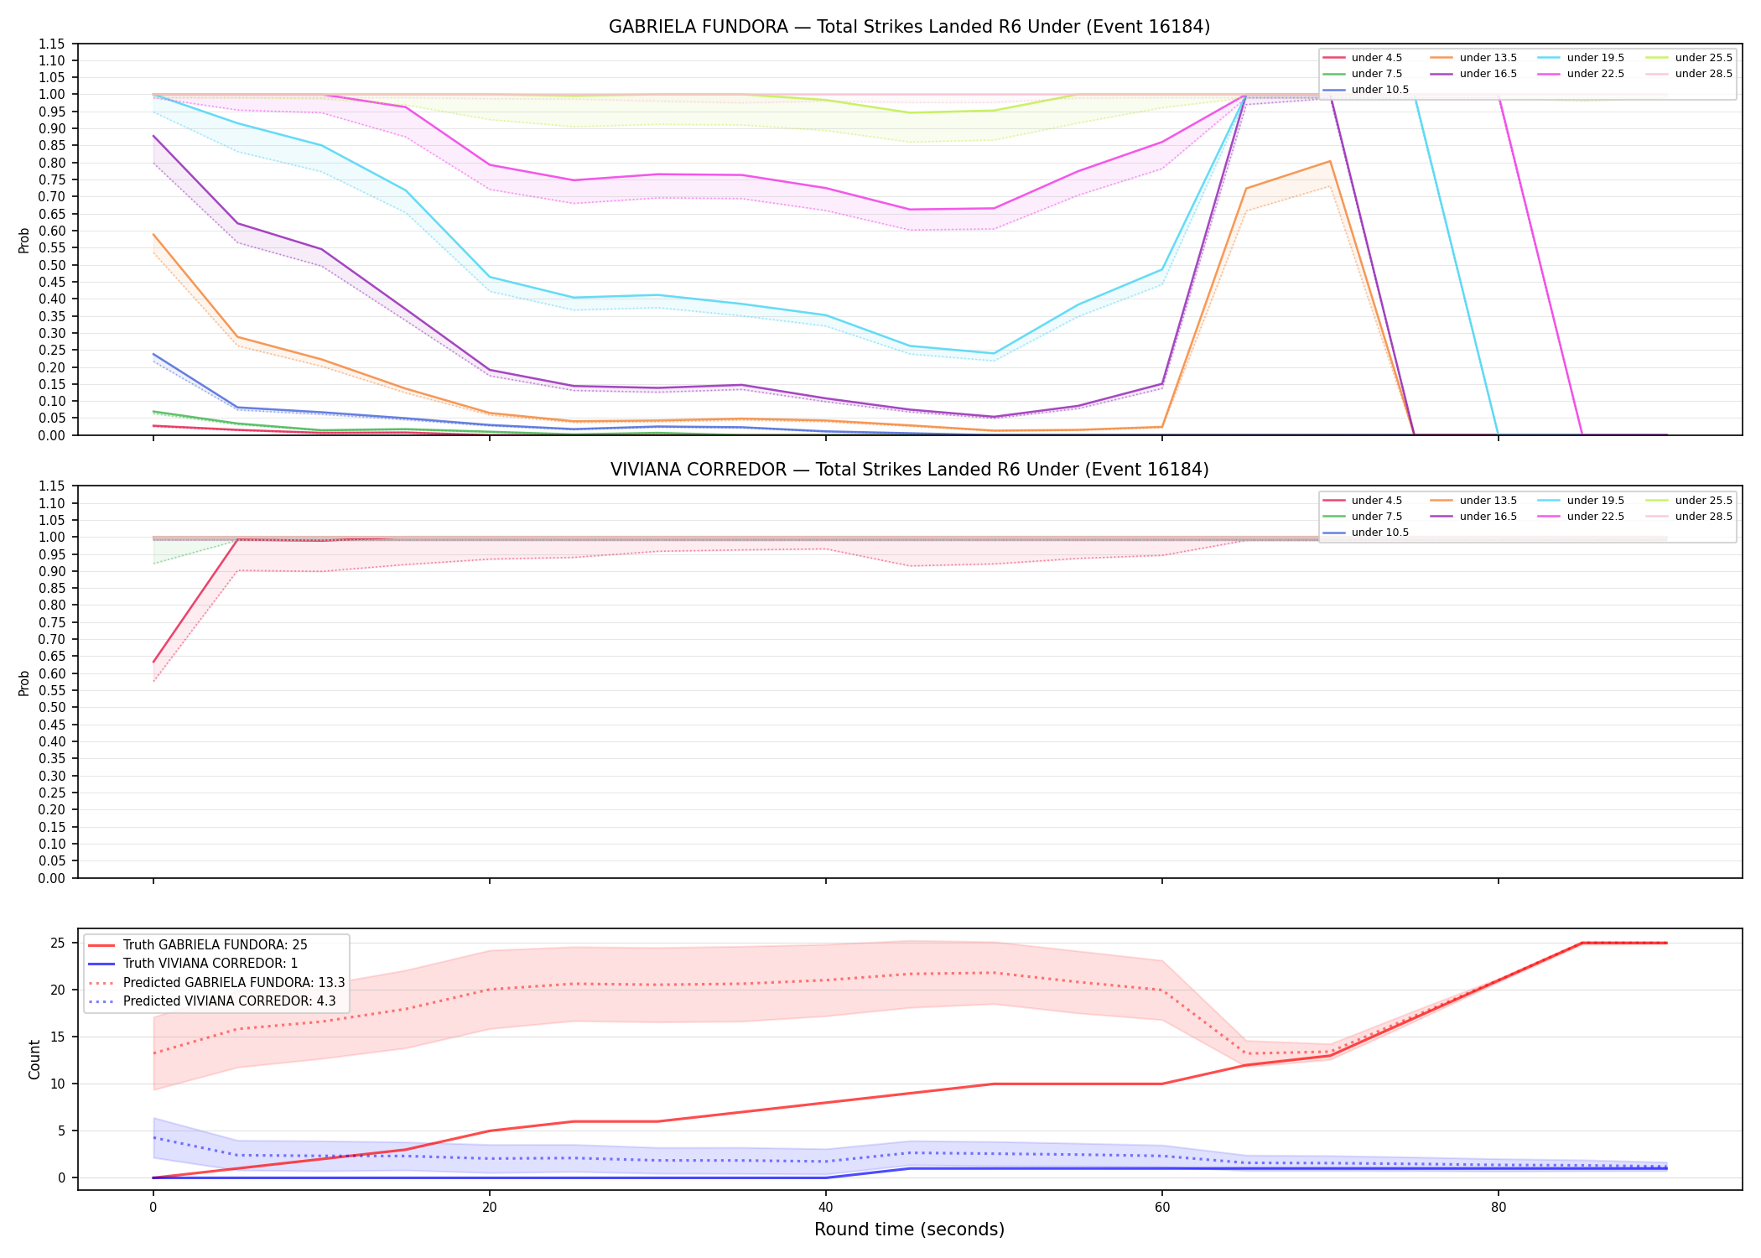
Task: Click the x-axis tick label 60
Action: pos(1161,1208)
